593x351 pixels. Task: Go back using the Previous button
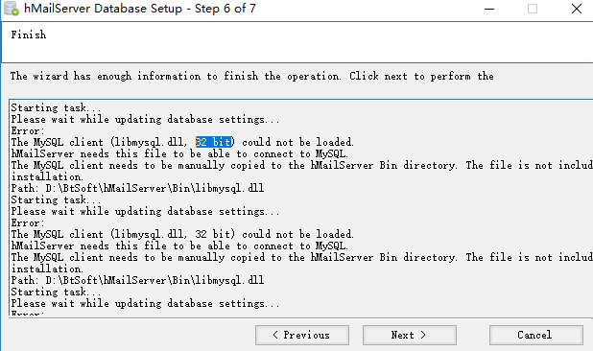pos(302,335)
